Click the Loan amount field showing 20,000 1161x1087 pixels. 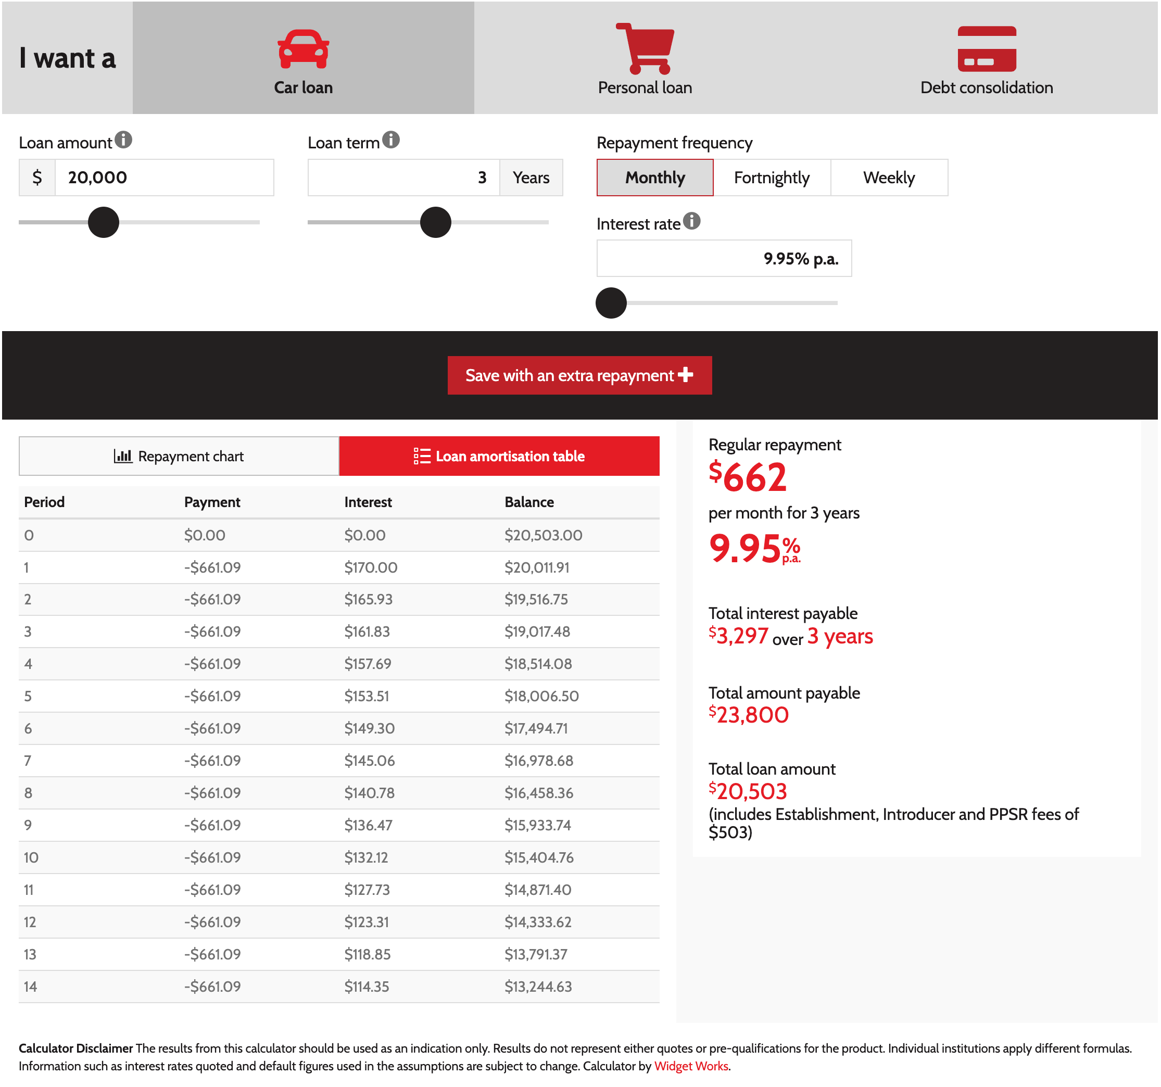pyautogui.click(x=164, y=178)
